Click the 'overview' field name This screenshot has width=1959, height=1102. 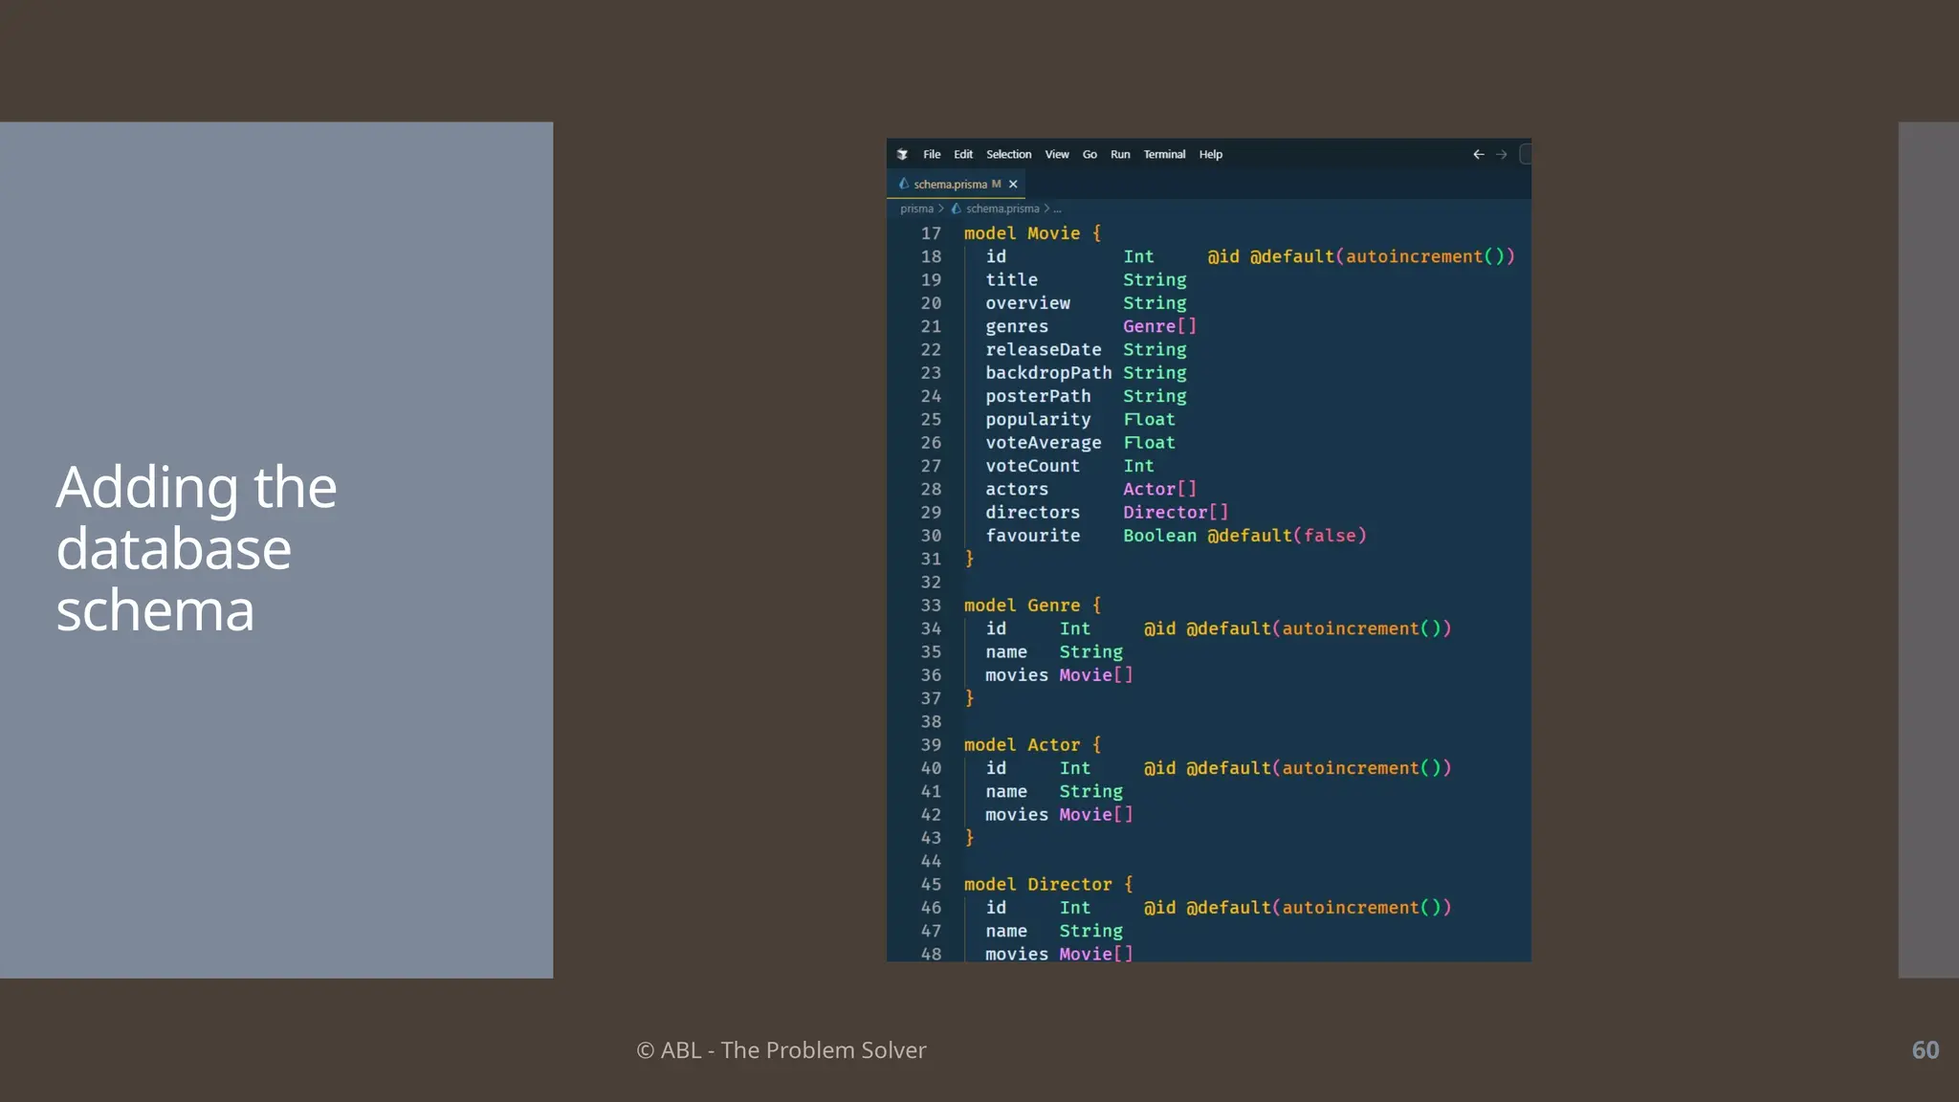[1028, 303]
